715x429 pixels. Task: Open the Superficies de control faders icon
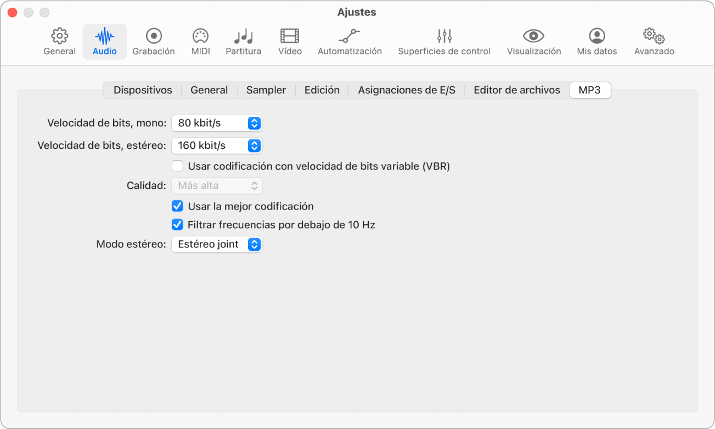(x=444, y=36)
